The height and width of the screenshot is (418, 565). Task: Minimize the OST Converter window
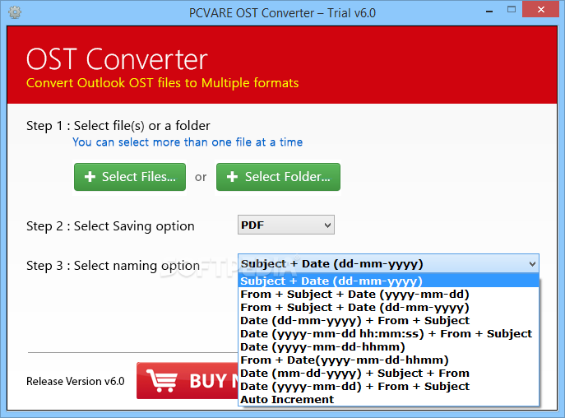(x=489, y=12)
